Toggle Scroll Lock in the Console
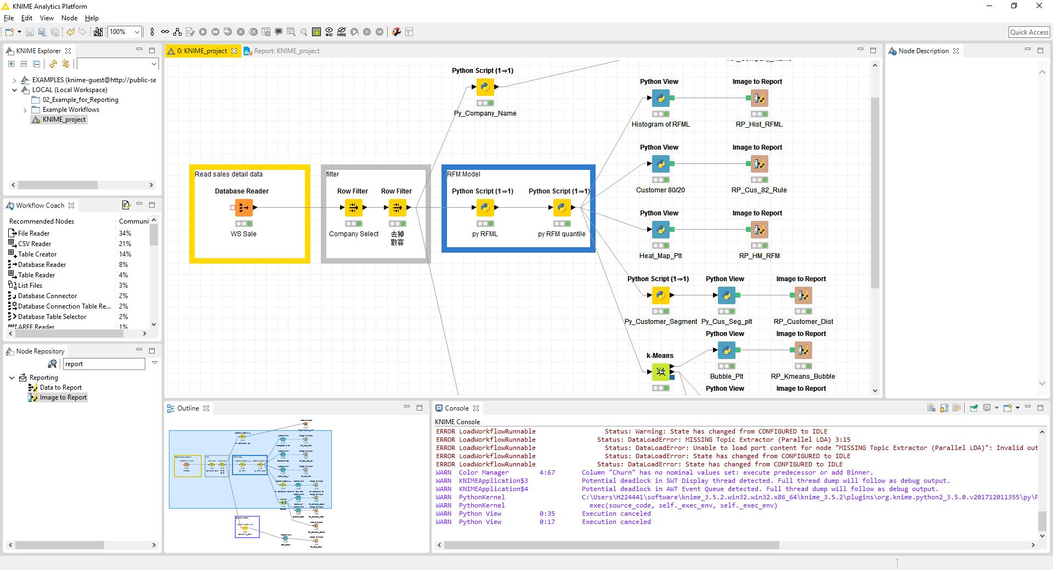Image resolution: width=1053 pixels, height=570 pixels. coord(944,408)
